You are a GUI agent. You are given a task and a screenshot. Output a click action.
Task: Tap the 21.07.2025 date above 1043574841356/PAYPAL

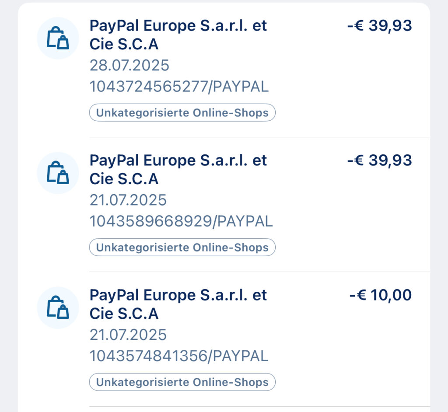[x=128, y=335]
